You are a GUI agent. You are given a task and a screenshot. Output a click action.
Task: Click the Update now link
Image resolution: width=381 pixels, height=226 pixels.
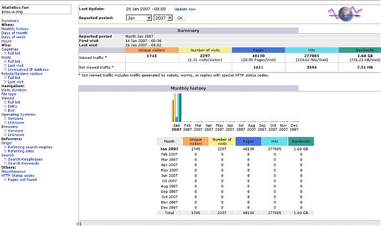click(x=184, y=9)
